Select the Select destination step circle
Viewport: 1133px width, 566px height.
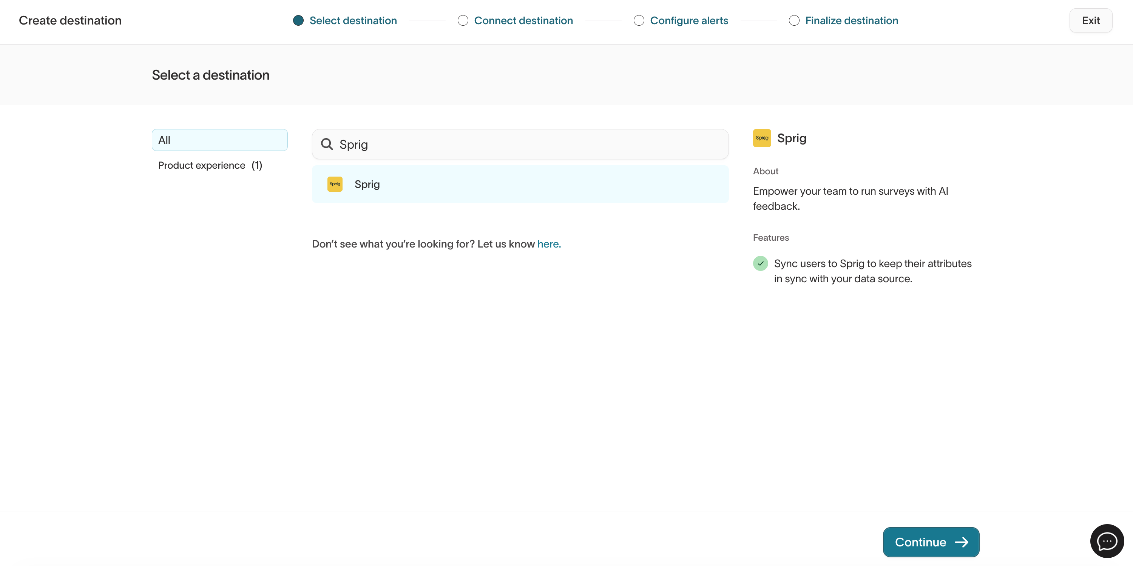tap(298, 21)
